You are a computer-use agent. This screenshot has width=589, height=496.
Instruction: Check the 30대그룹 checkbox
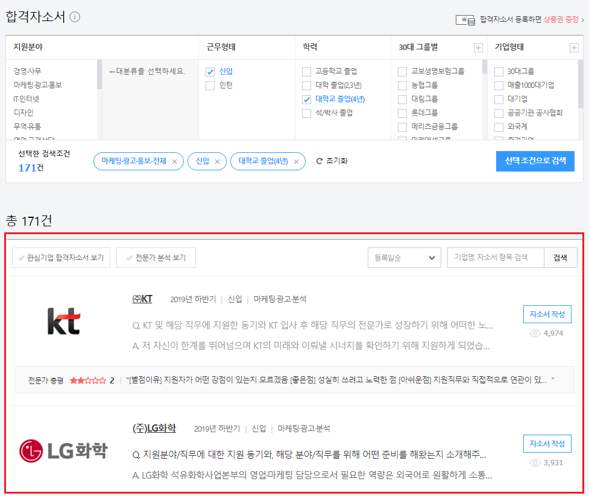tap(499, 72)
